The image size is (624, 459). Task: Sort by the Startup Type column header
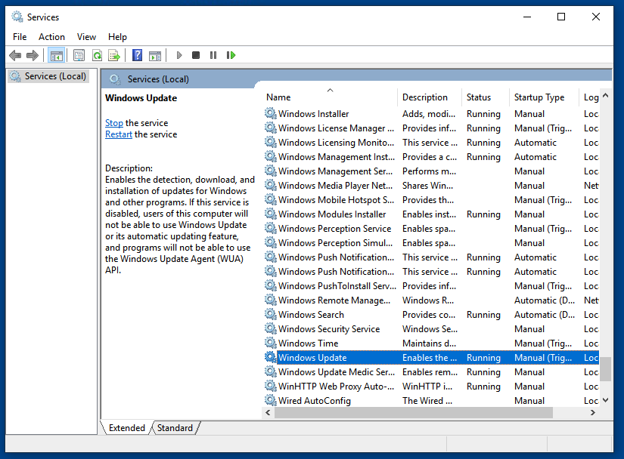pyautogui.click(x=539, y=97)
